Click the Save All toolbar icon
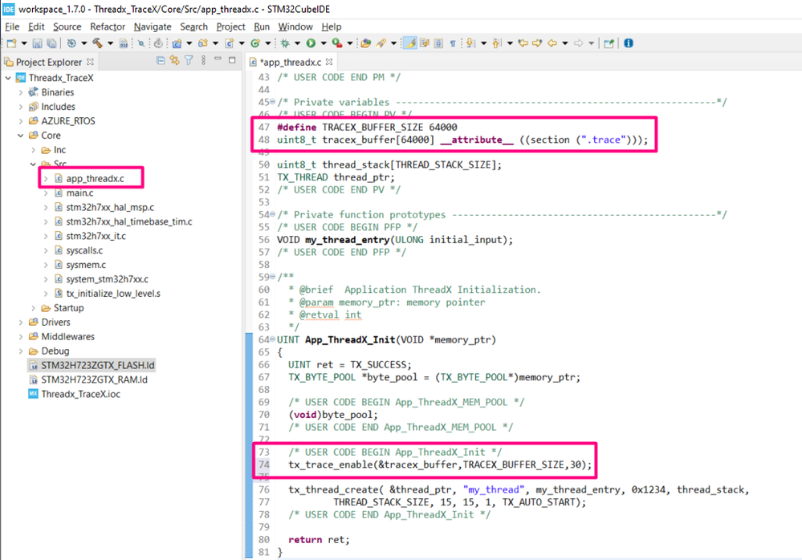 pyautogui.click(x=51, y=43)
